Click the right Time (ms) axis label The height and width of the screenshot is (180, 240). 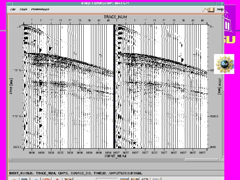(220, 86)
